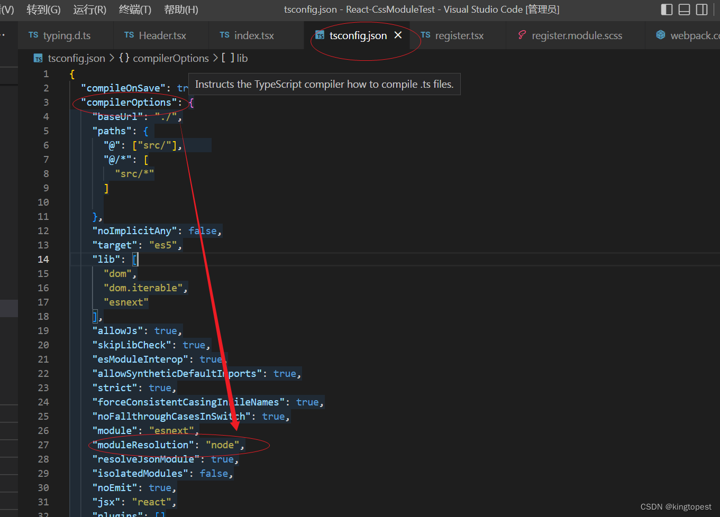The width and height of the screenshot is (720, 517).
Task: Click "lib" key on line 14
Action: [106, 259]
